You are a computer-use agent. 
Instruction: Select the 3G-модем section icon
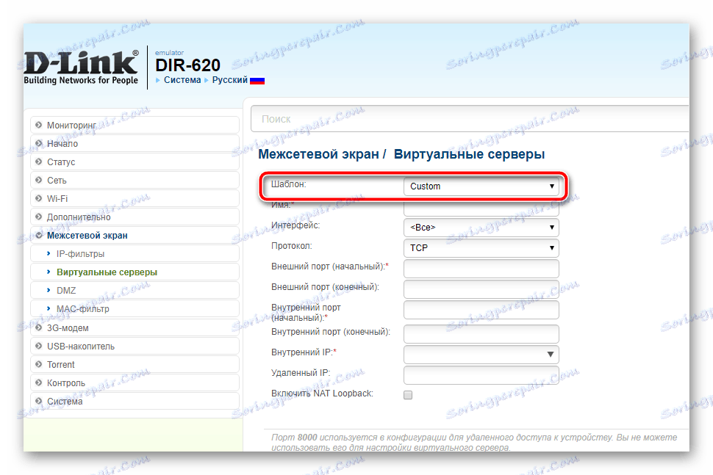39,327
